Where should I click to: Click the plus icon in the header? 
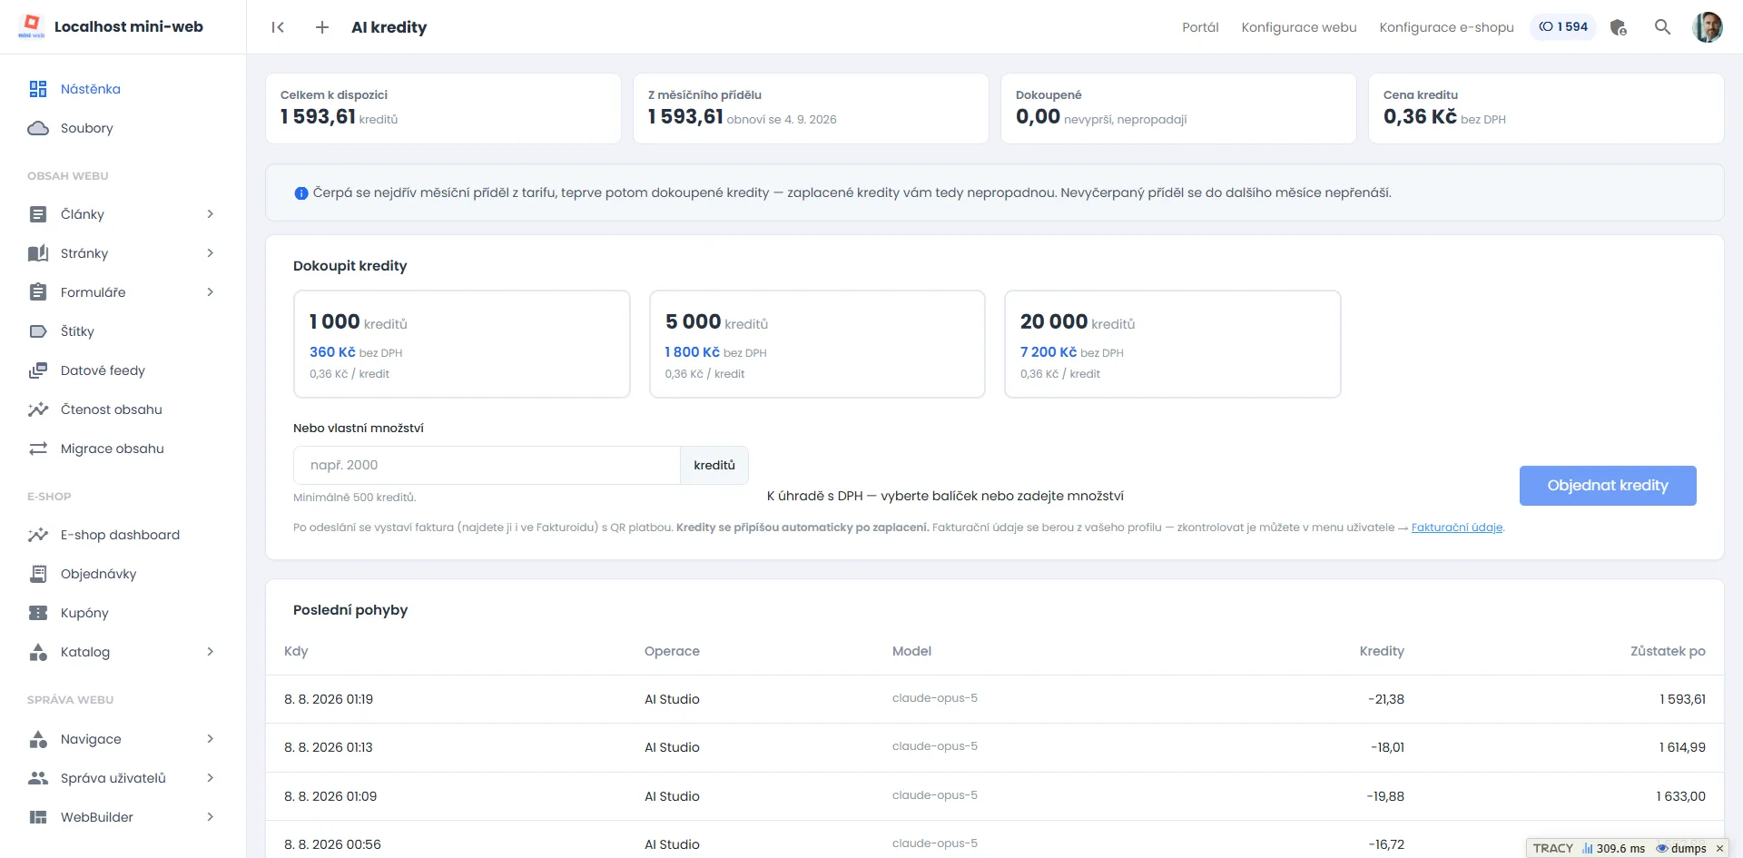(x=322, y=27)
